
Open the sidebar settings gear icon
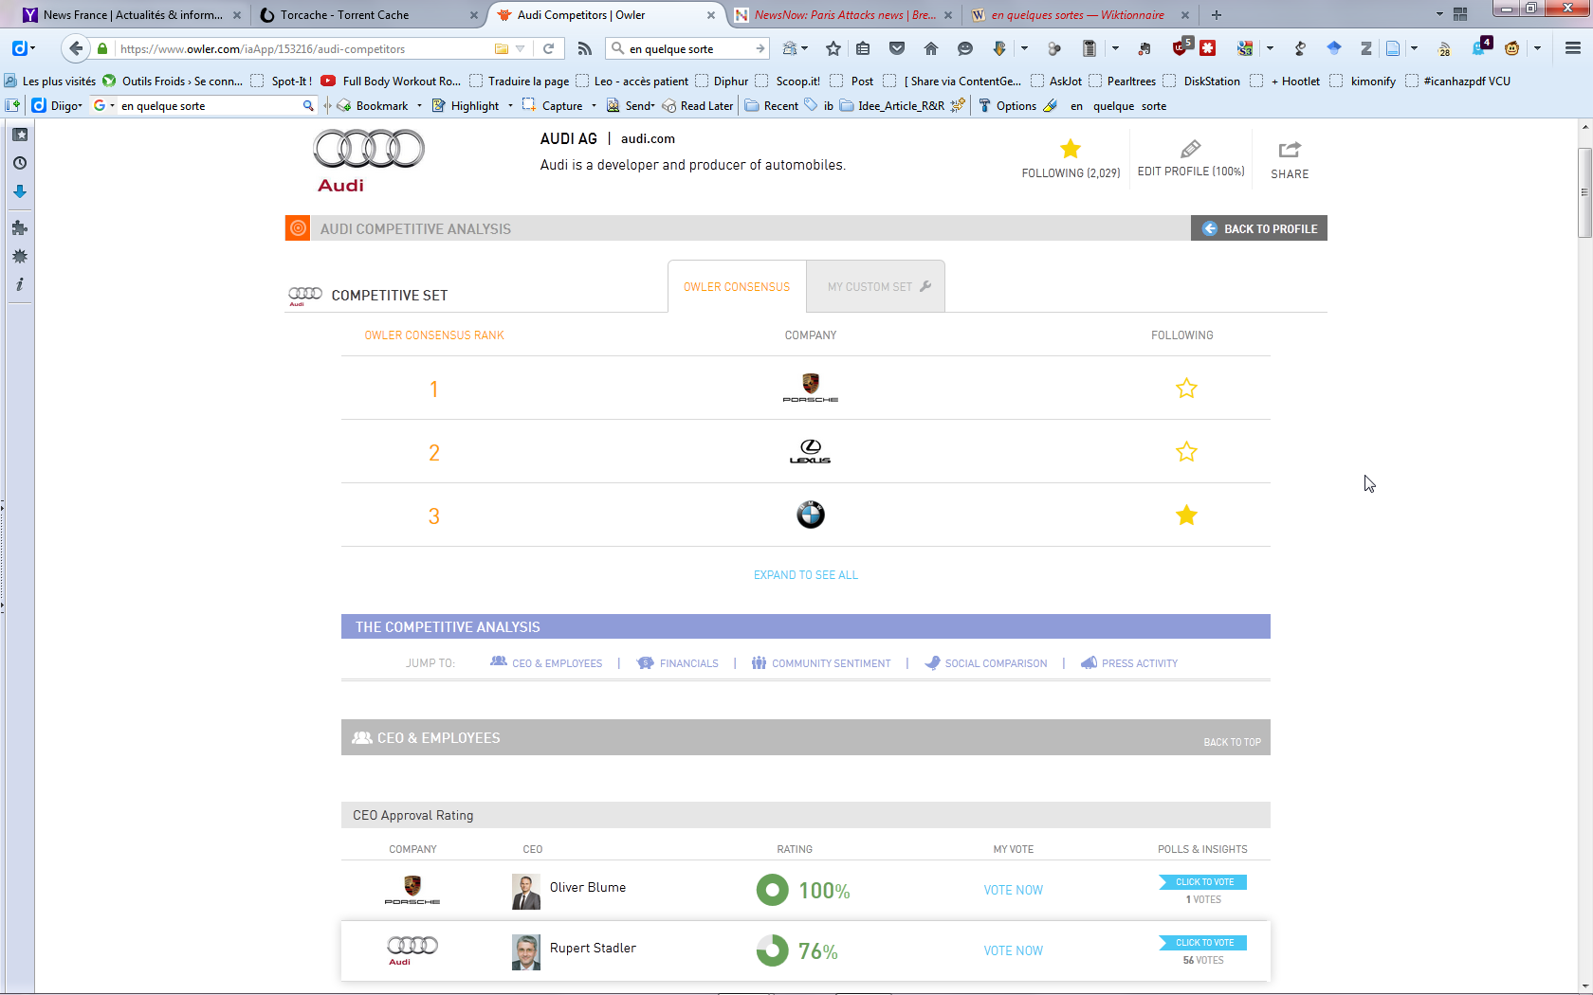(x=19, y=256)
